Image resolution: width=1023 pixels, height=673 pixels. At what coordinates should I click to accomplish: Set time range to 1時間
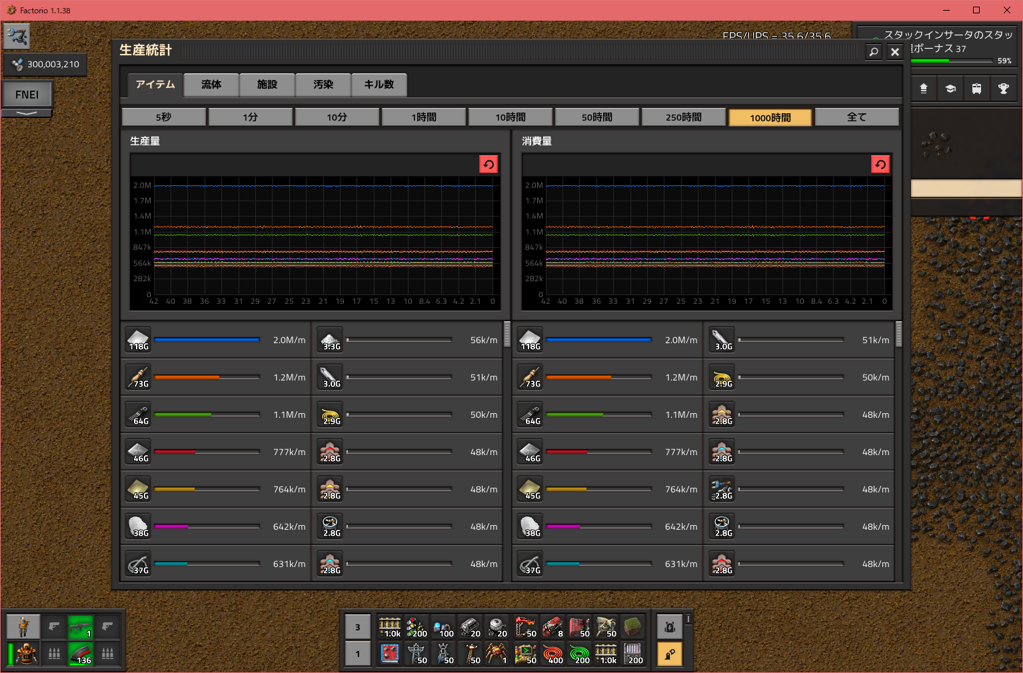424,117
